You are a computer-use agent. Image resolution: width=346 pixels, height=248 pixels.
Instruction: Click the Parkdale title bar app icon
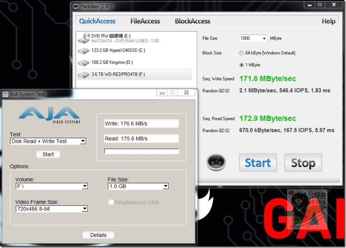tap(76, 6)
